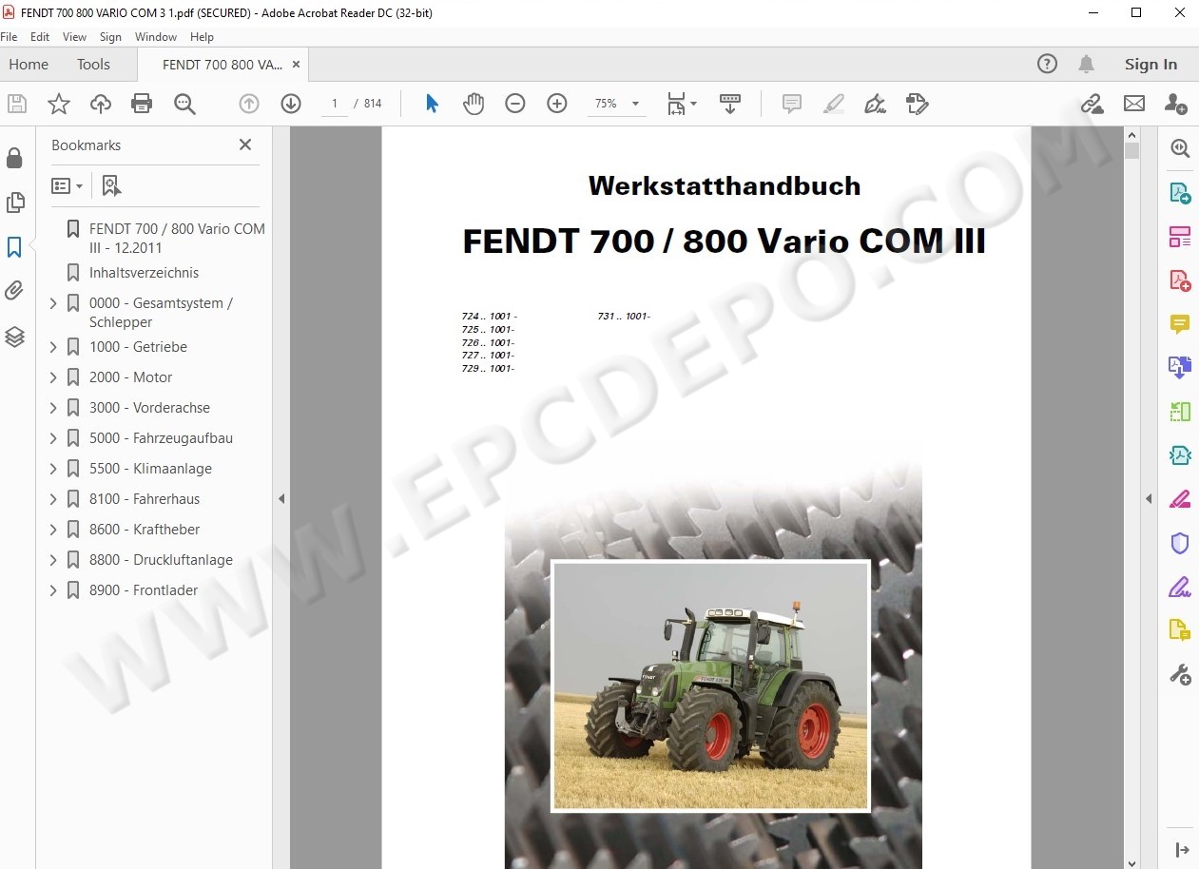Open the Page Thumbnails panel

click(14, 203)
